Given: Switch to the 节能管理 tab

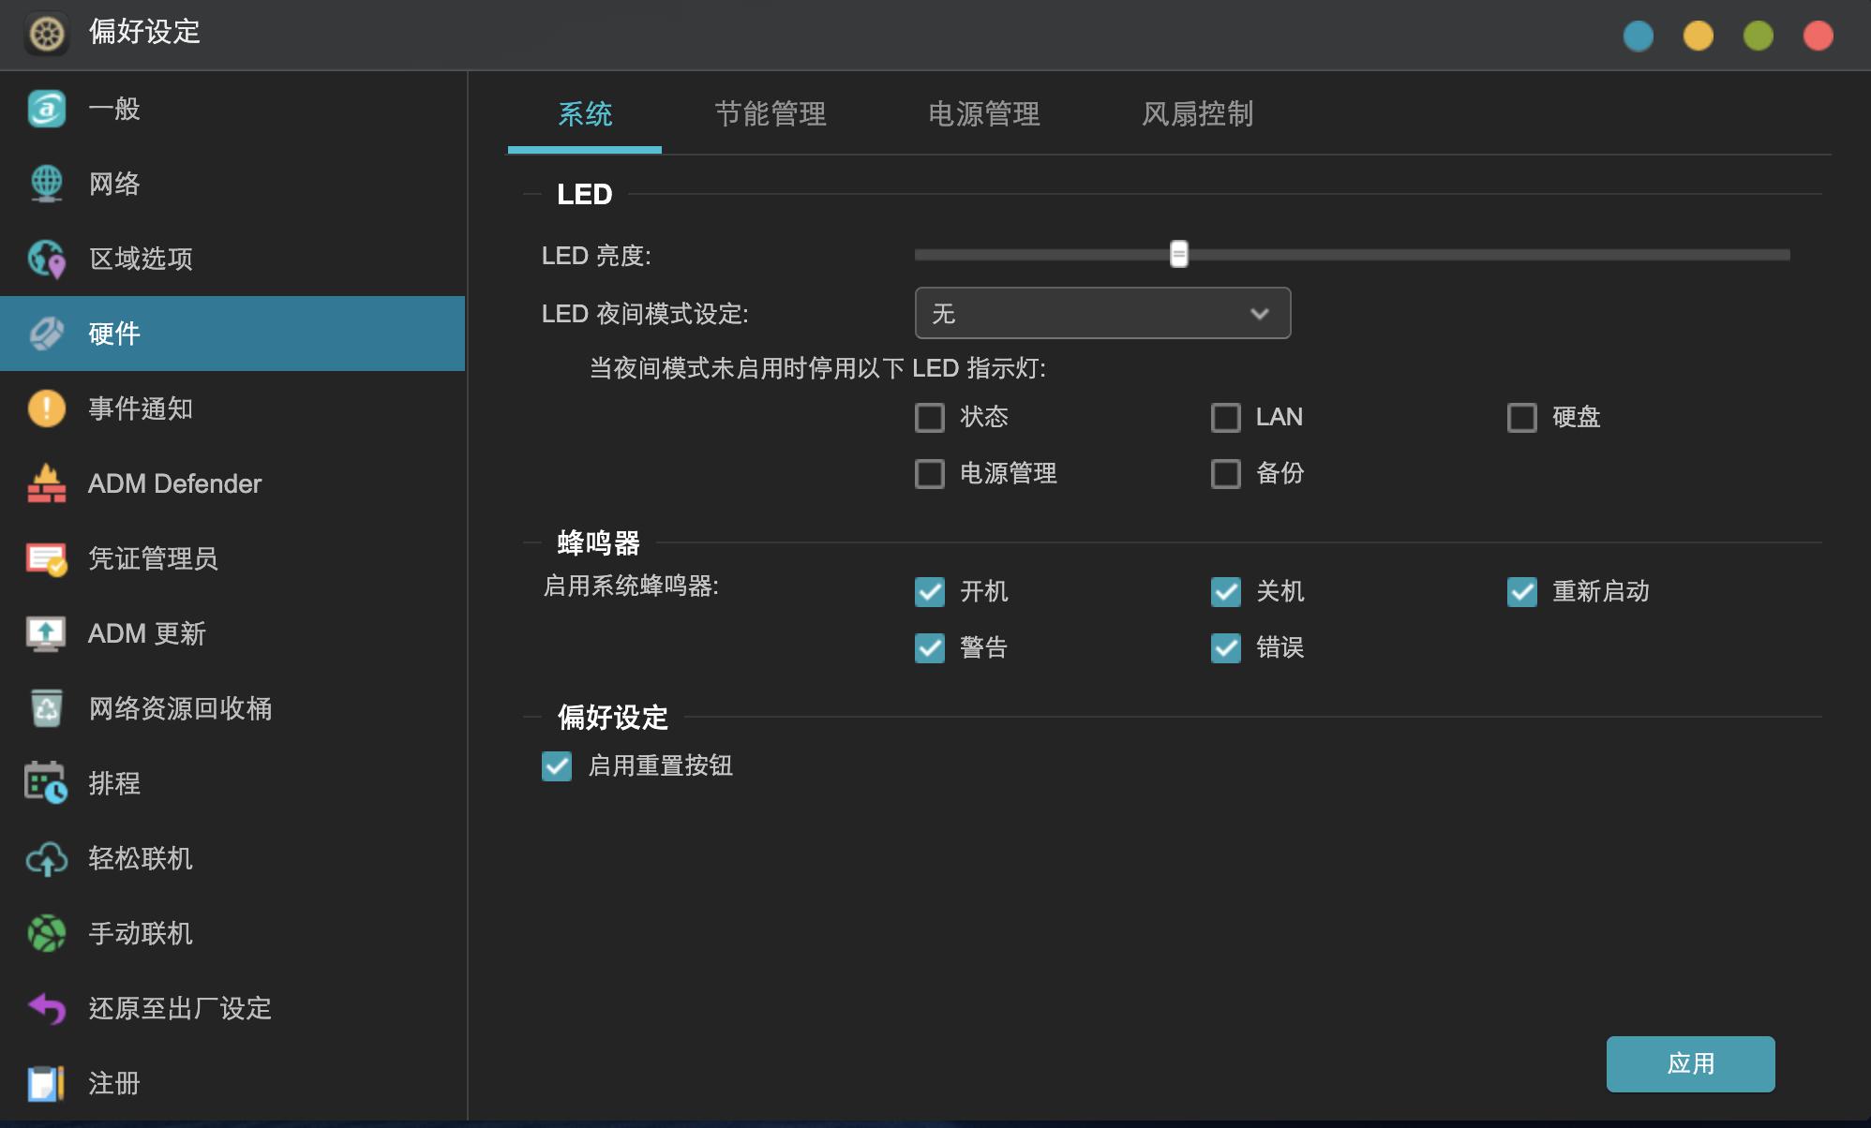Looking at the screenshot, I should pos(771,114).
